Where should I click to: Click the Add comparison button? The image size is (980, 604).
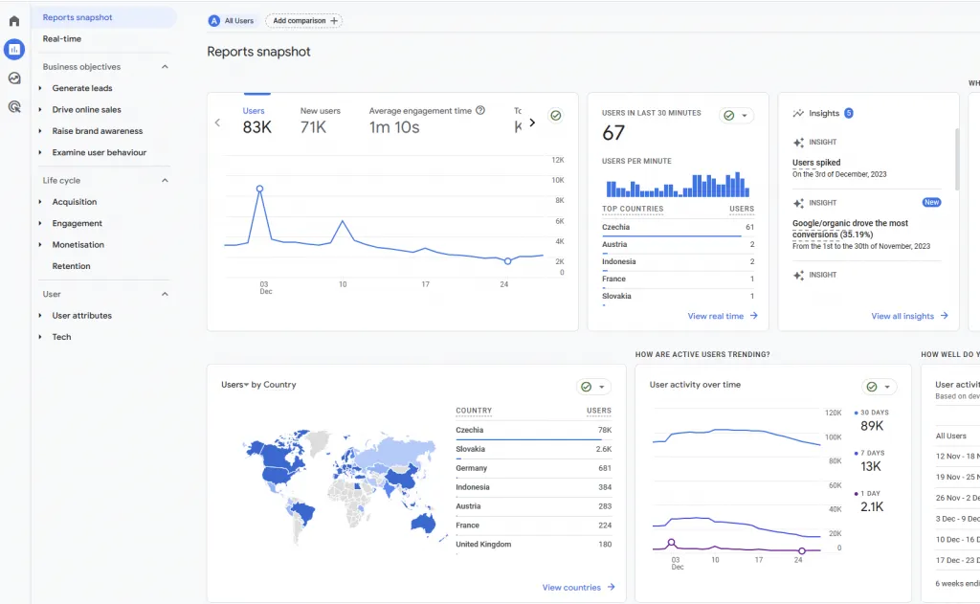[303, 21]
